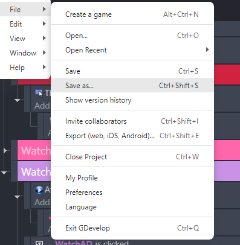This screenshot has height=245, width=240.
Task: Choose Export (web, iOS, Android)...
Action: click(x=132, y=136)
